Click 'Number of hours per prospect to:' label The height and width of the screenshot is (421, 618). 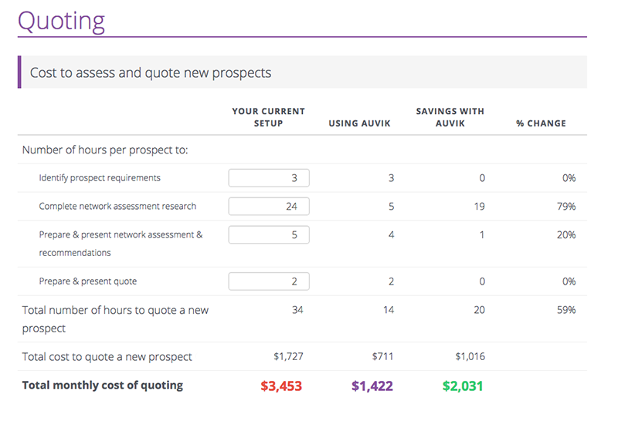pyautogui.click(x=105, y=150)
